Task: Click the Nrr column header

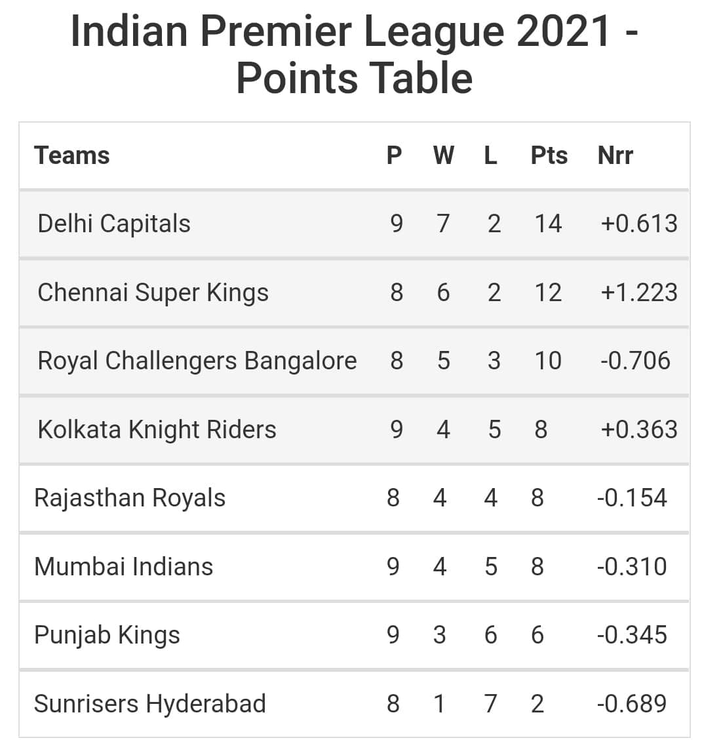Action: click(615, 155)
